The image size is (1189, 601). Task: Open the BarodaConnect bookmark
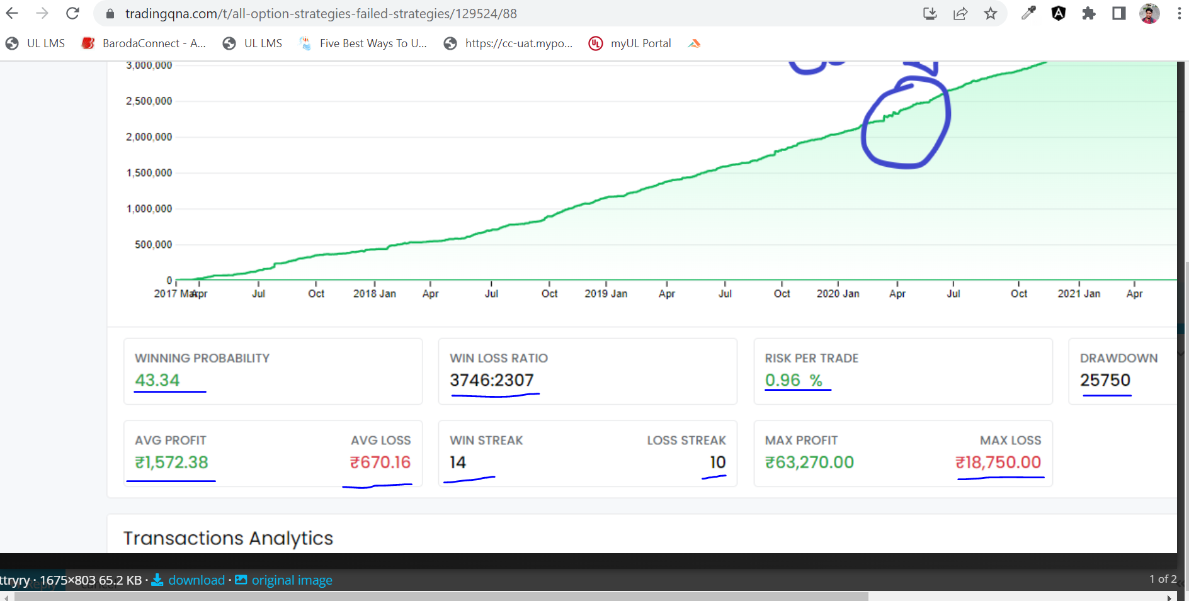144,43
